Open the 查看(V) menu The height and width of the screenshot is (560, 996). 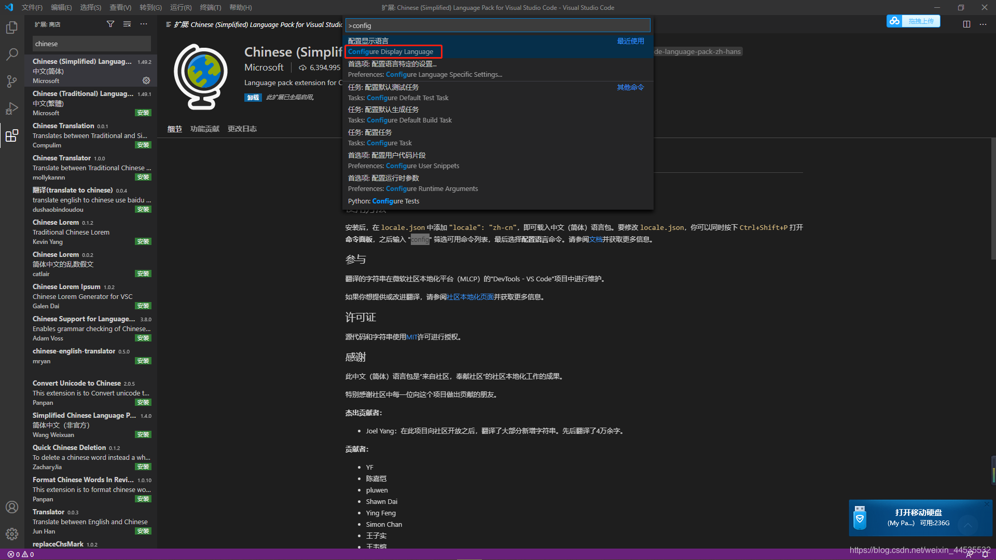coord(120,7)
